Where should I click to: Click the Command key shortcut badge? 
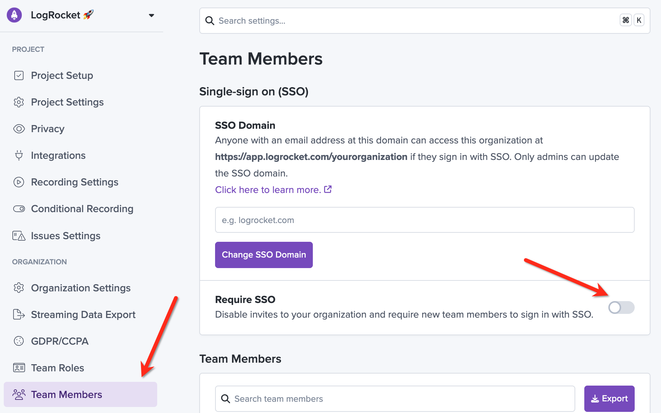pos(626,20)
